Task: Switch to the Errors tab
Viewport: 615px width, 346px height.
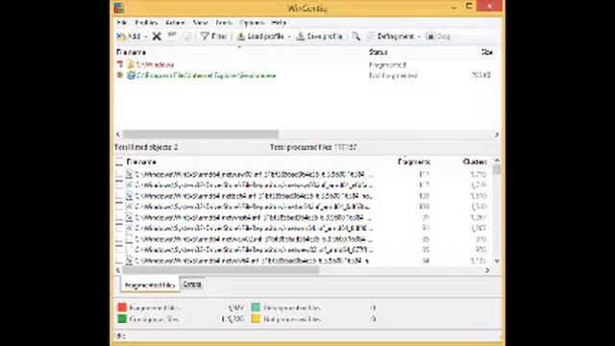Action: pyautogui.click(x=192, y=284)
